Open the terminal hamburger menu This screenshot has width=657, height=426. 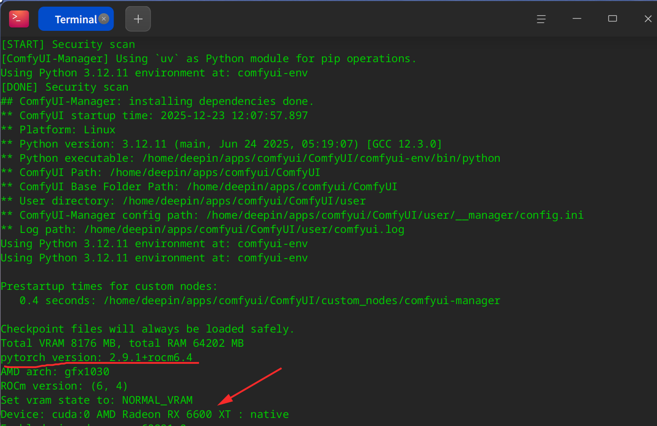point(541,19)
